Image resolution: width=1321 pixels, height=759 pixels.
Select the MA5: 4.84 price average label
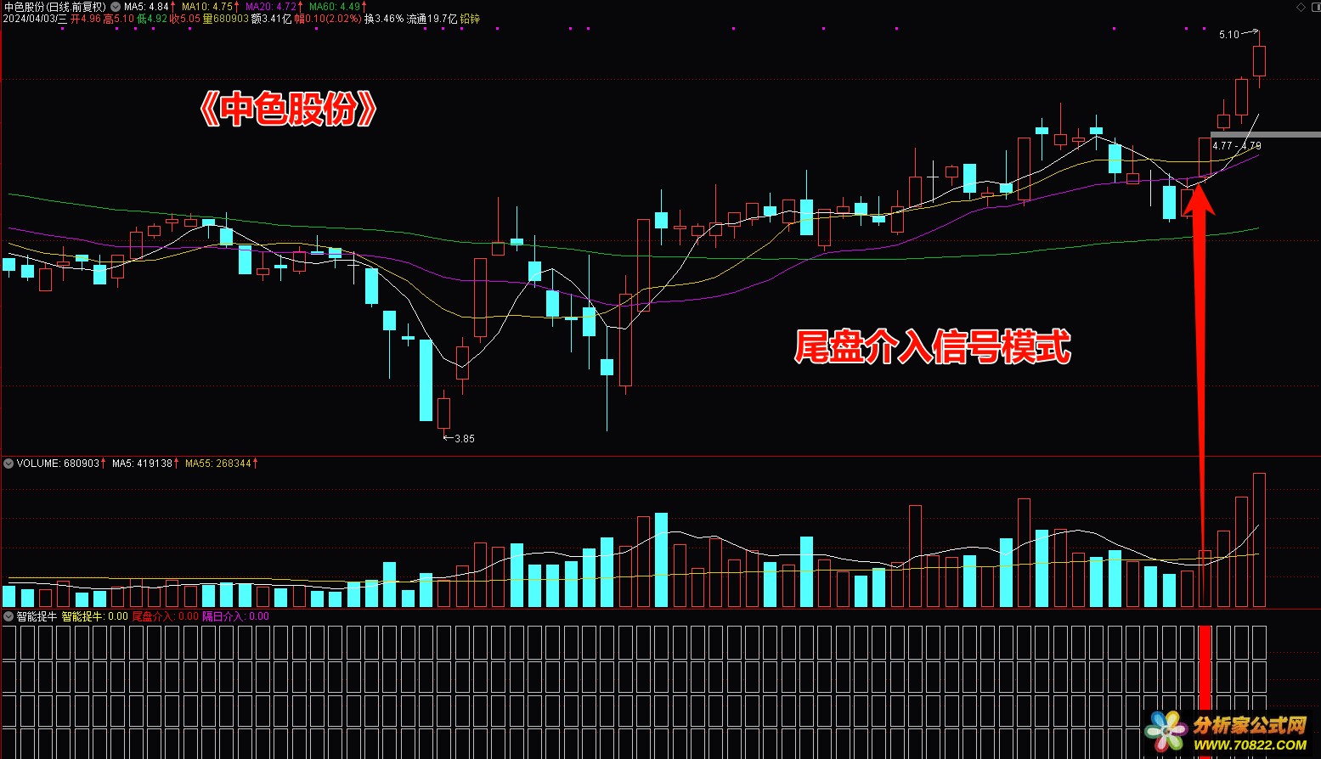tap(146, 7)
